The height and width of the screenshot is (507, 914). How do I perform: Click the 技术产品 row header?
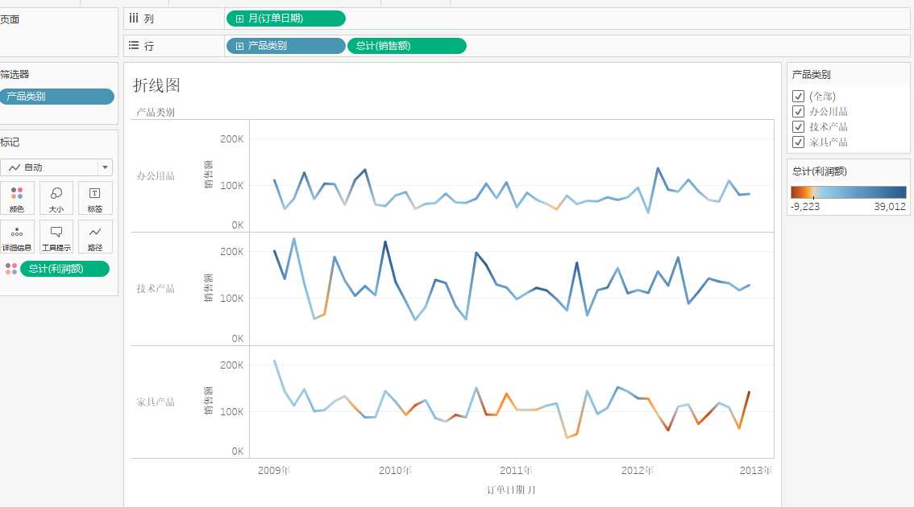point(155,289)
